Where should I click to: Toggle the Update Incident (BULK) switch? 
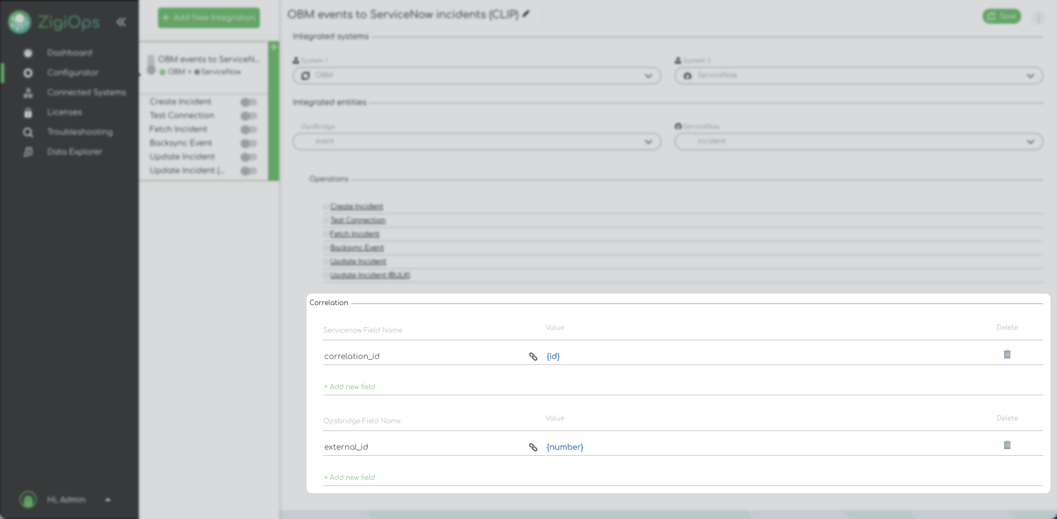[x=248, y=171]
